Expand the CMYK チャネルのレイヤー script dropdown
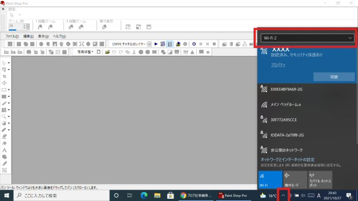Image resolution: width=358 pixels, height=201 pixels. pyautogui.click(x=149, y=44)
